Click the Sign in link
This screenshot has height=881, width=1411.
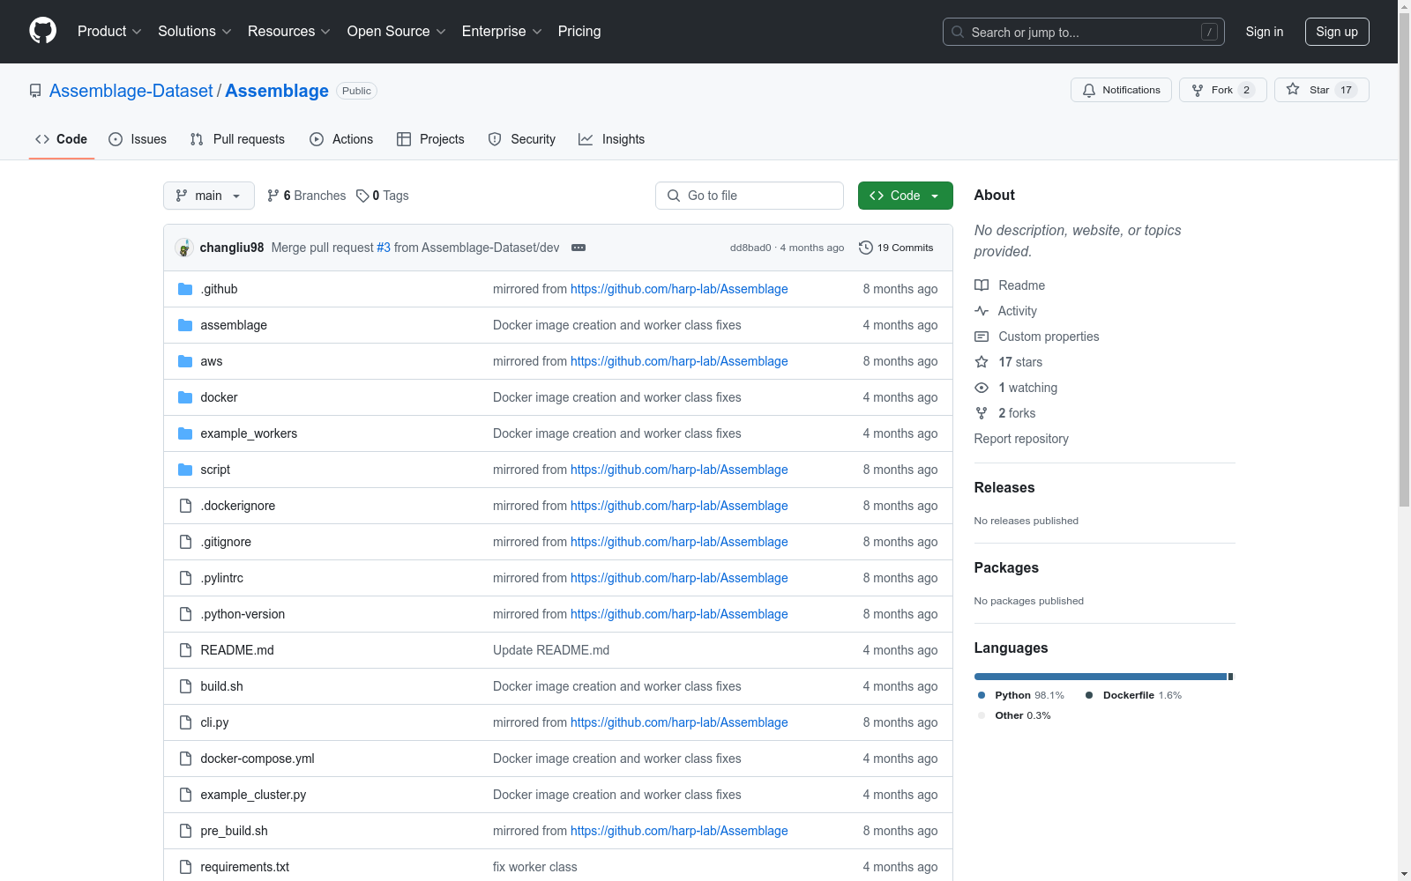tap(1265, 32)
